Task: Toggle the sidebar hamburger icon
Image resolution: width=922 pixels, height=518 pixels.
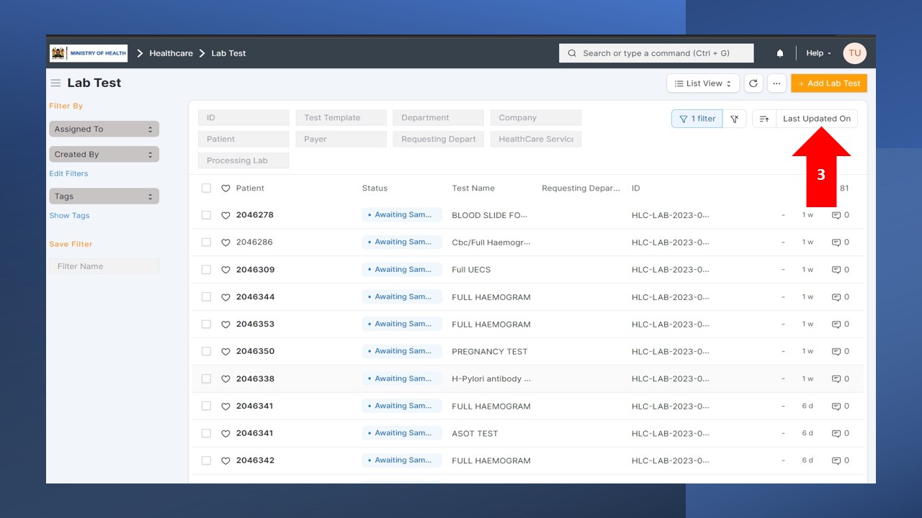Action: [x=55, y=83]
